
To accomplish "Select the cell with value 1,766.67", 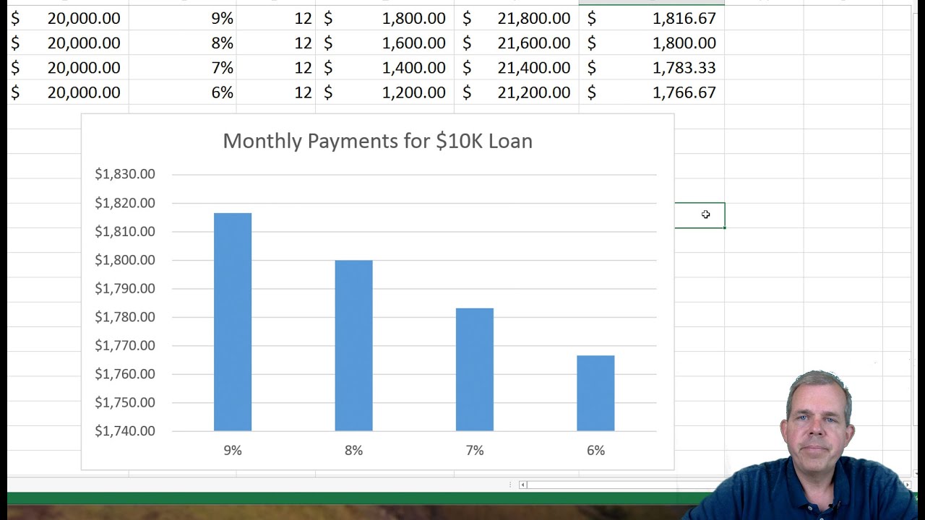I will [x=652, y=92].
